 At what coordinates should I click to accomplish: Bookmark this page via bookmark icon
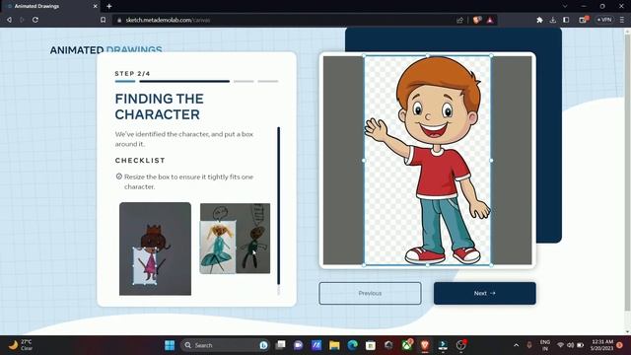click(x=103, y=20)
